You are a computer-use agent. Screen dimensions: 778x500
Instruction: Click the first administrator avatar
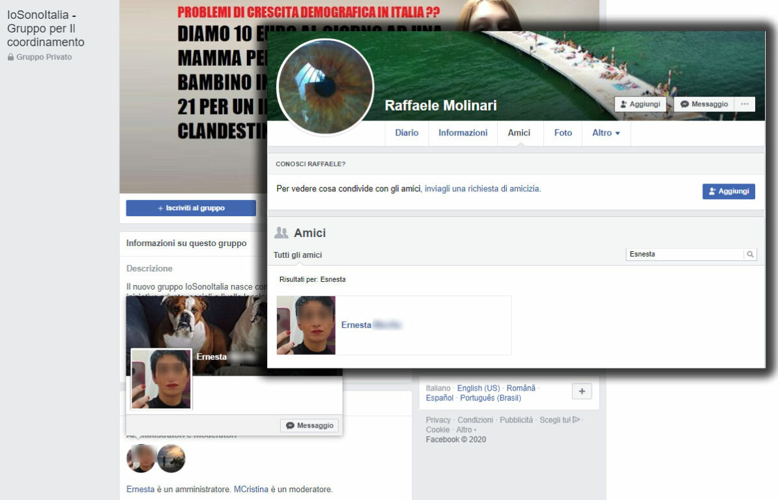tap(141, 458)
